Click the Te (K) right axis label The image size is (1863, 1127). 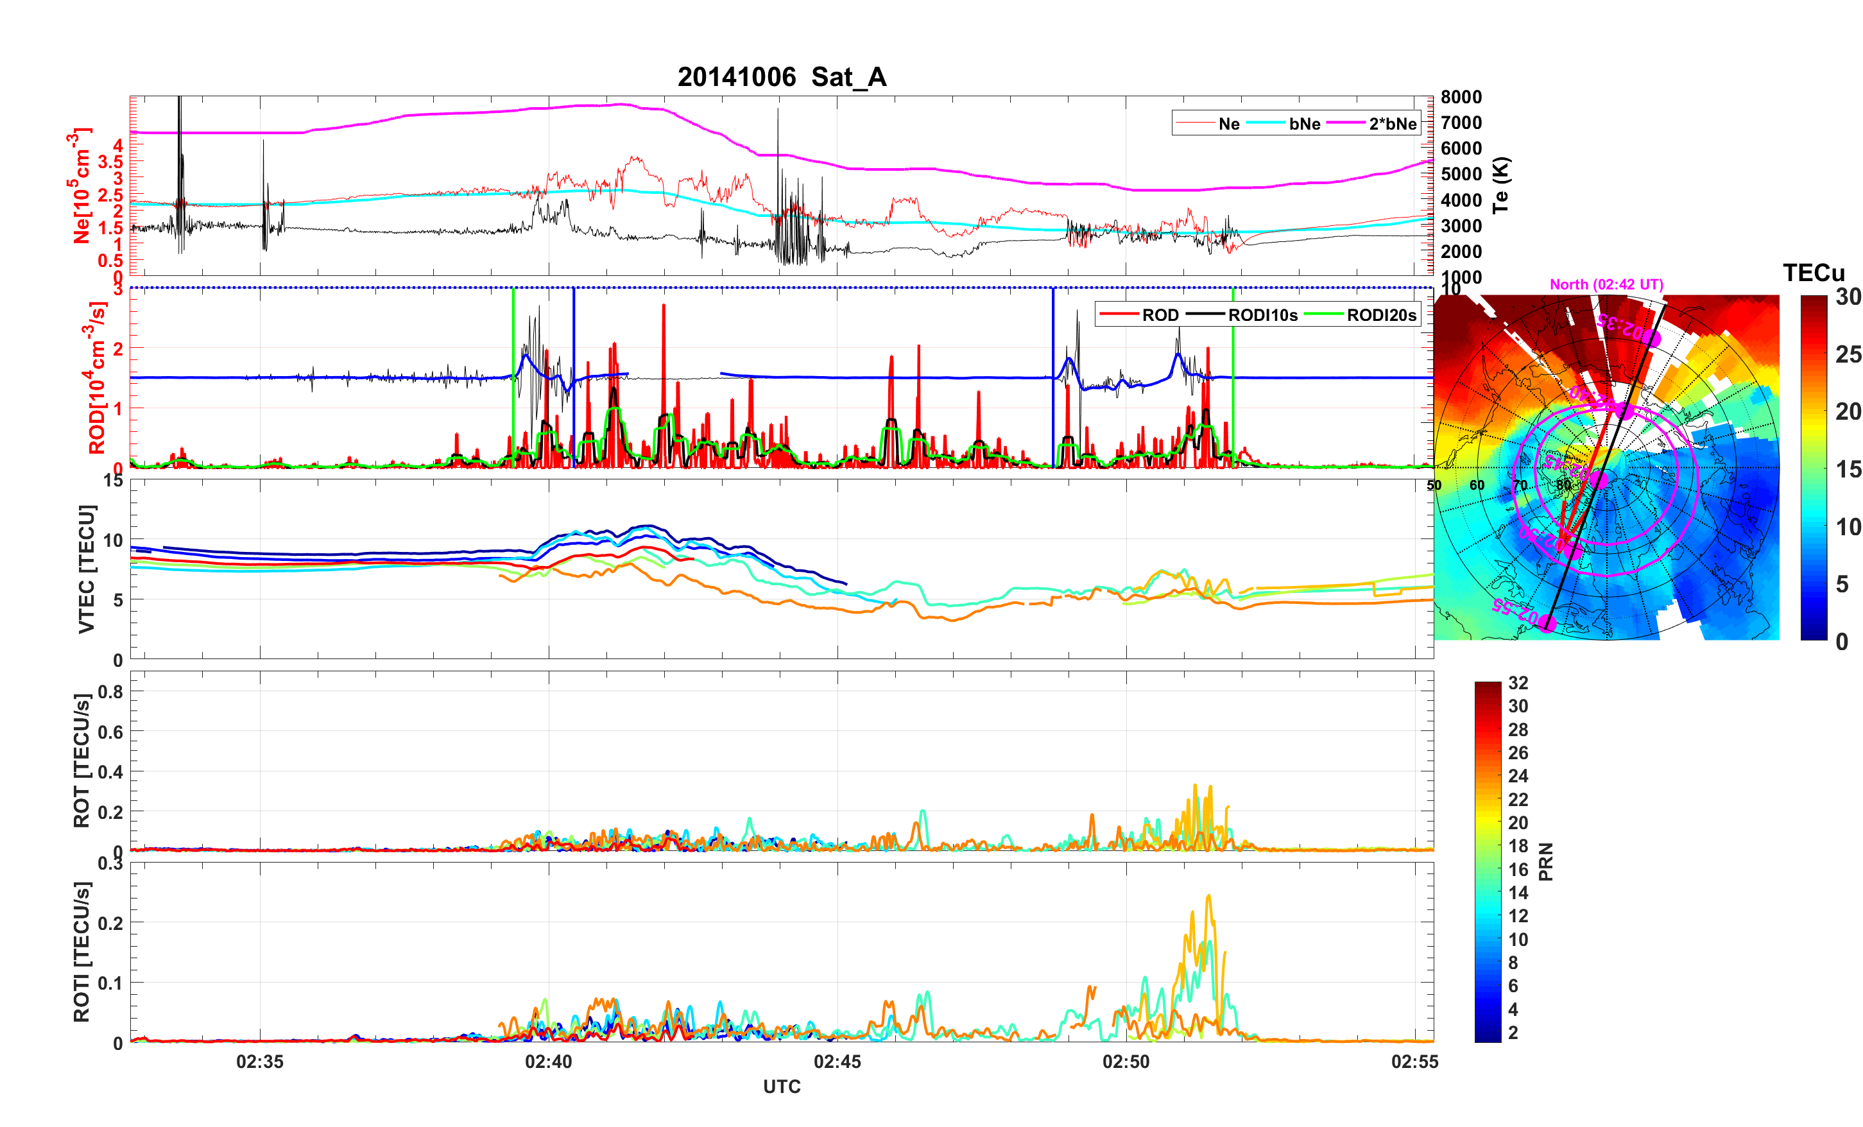click(1500, 185)
